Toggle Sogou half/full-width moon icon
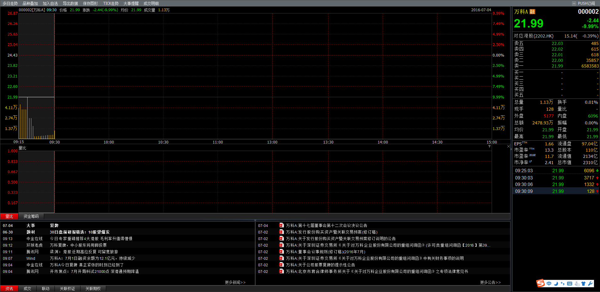 [x=556, y=284]
